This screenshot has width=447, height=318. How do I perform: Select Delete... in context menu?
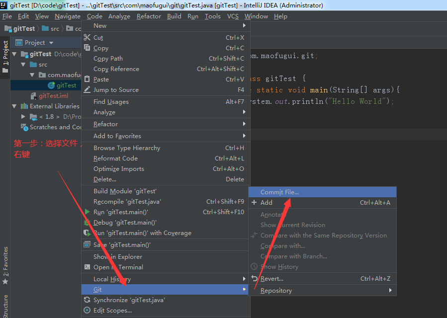pos(166,179)
